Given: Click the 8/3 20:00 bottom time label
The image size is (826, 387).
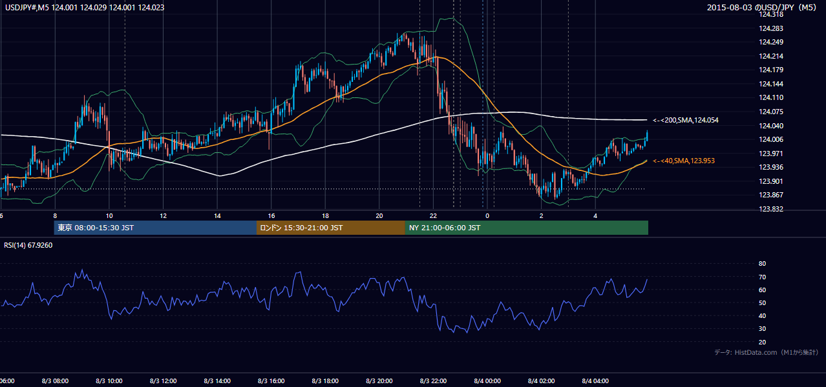Looking at the screenshot, I should point(379,381).
